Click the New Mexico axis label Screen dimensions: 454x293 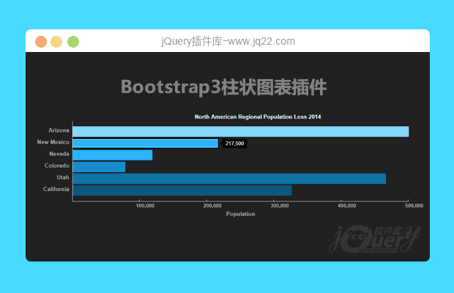[x=53, y=142]
